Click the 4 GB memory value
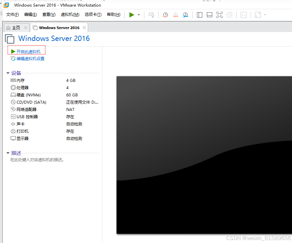 point(71,81)
